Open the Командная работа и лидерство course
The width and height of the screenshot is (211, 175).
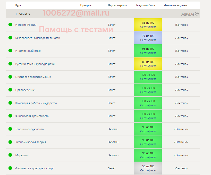pos(36,103)
